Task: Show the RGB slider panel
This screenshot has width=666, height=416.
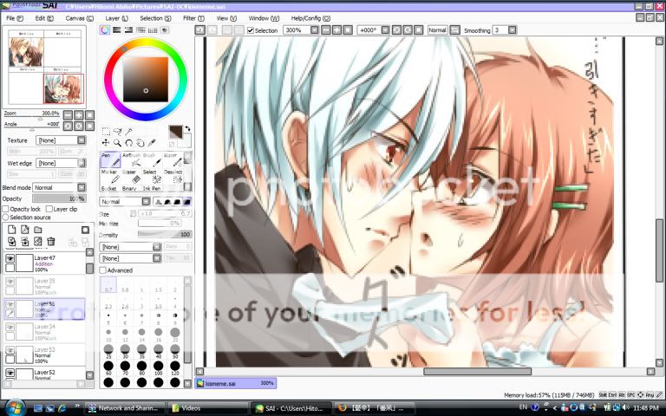Action: coord(116,29)
